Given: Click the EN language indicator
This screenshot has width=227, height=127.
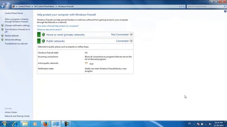Looking at the screenshot, I should 189,123.
